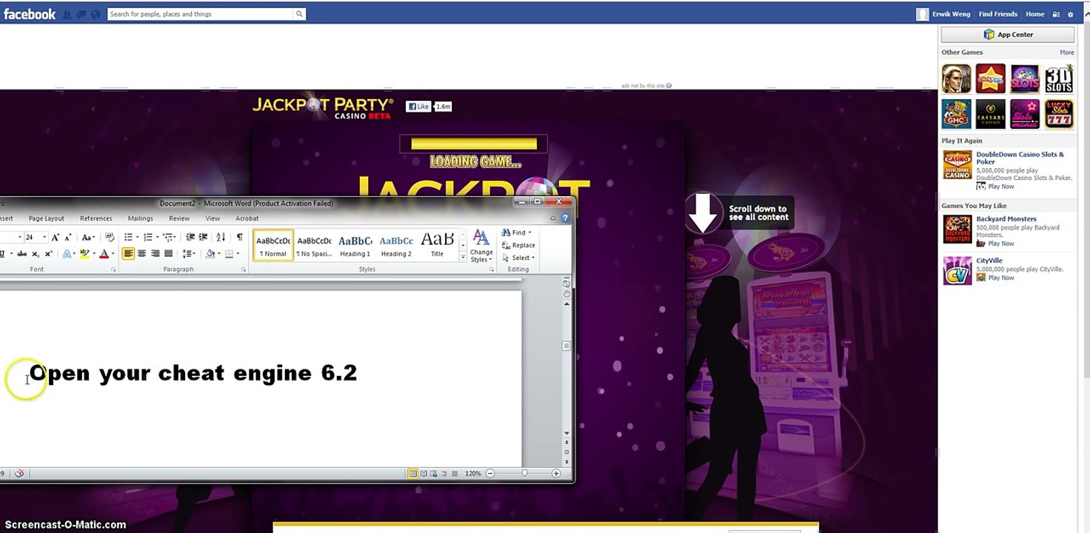The height and width of the screenshot is (533, 1090).
Task: Switch to Web Layout view
Action: pos(434,474)
